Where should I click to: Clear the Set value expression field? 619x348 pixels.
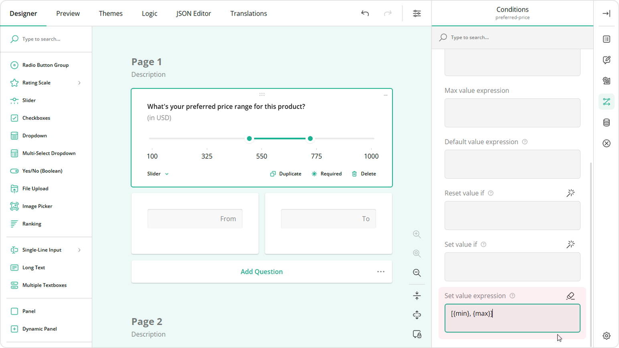click(570, 296)
